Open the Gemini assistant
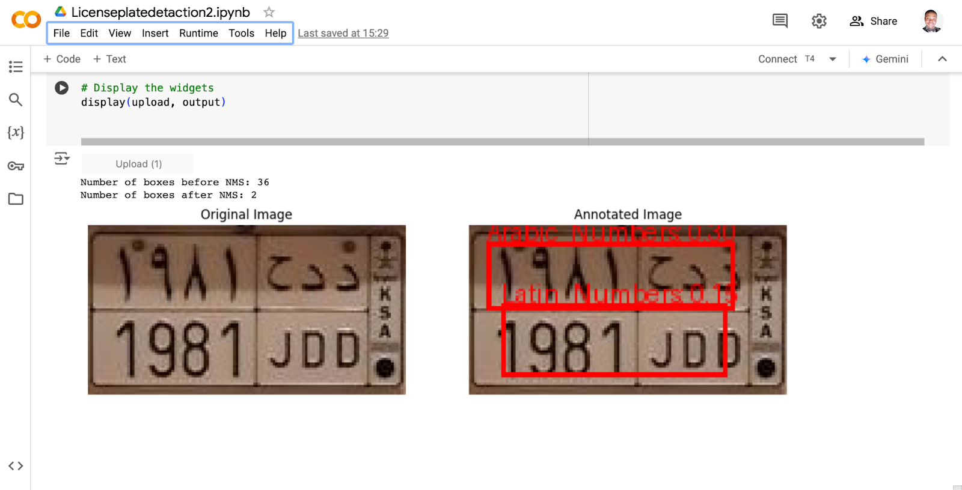This screenshot has width=962, height=490. (x=885, y=59)
